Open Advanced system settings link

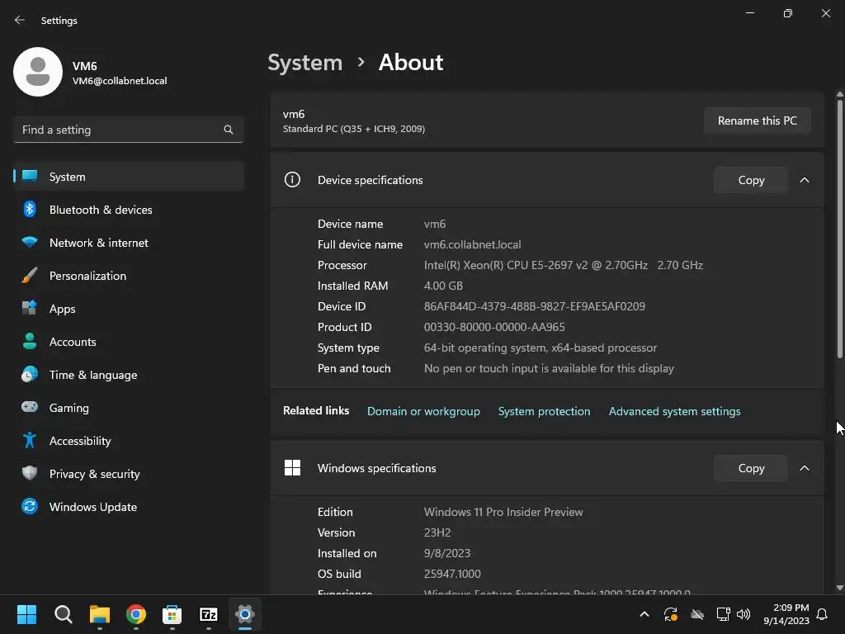pos(675,411)
